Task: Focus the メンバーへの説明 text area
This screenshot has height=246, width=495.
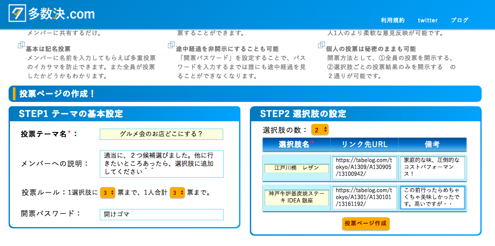Action: (161, 164)
